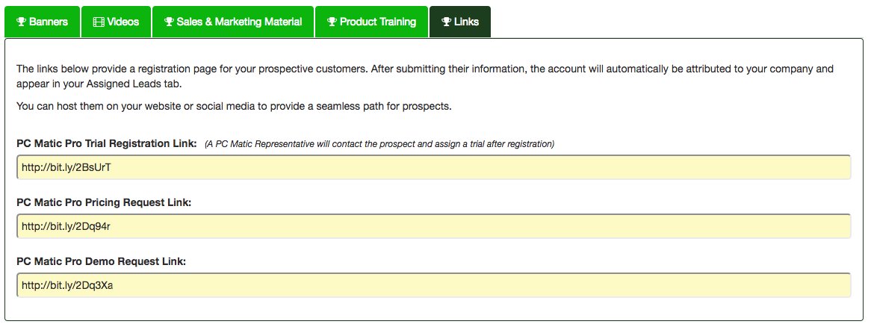
Task: Click the 'PC Matic Pro Pricing Request Link' label
Action: pos(104,202)
